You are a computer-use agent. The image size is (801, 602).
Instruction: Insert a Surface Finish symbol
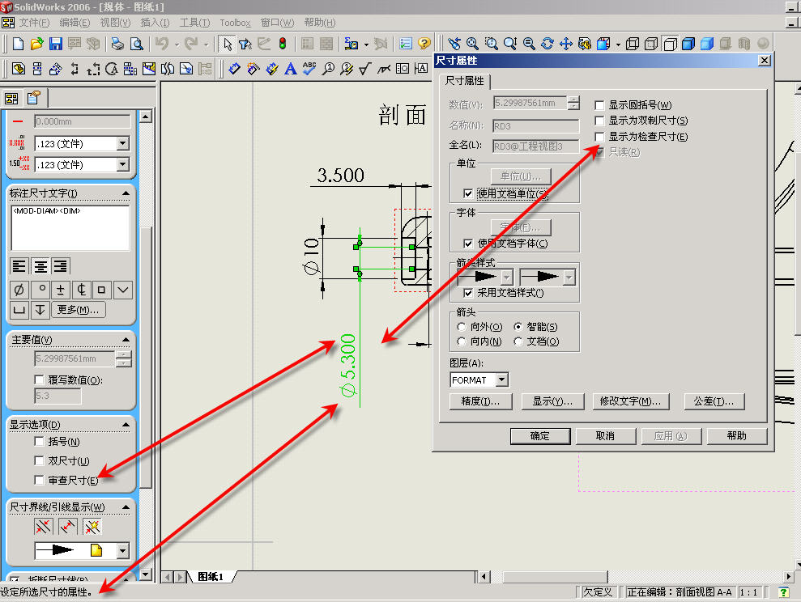(364, 68)
